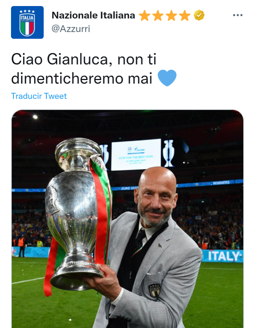Viewport: 255px width, 328px height.
Task: Click the gold verified badge
Action: [x=199, y=15]
